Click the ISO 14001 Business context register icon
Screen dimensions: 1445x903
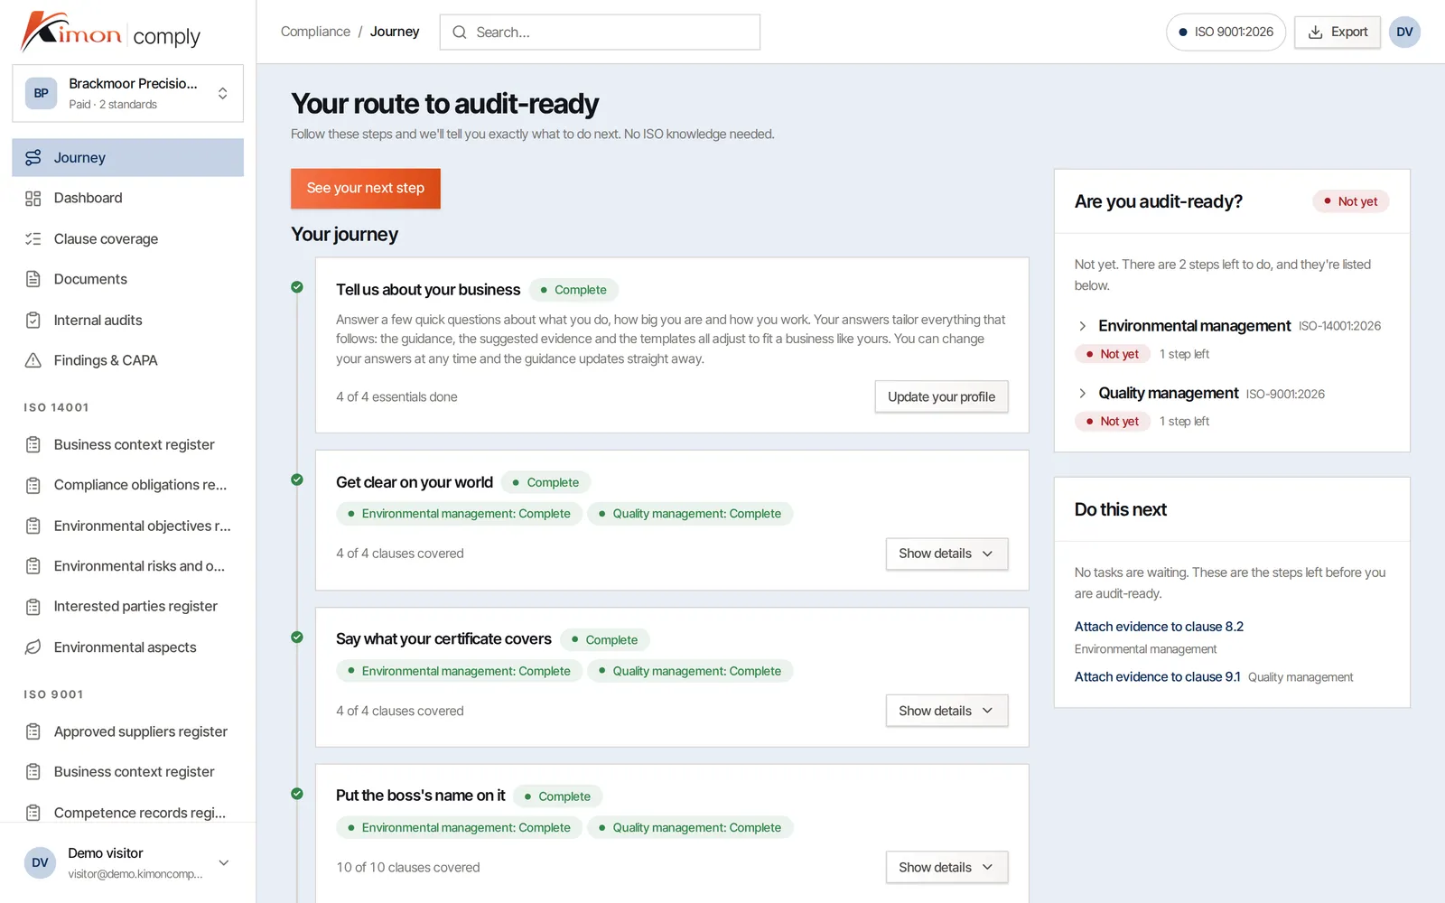[x=33, y=444]
